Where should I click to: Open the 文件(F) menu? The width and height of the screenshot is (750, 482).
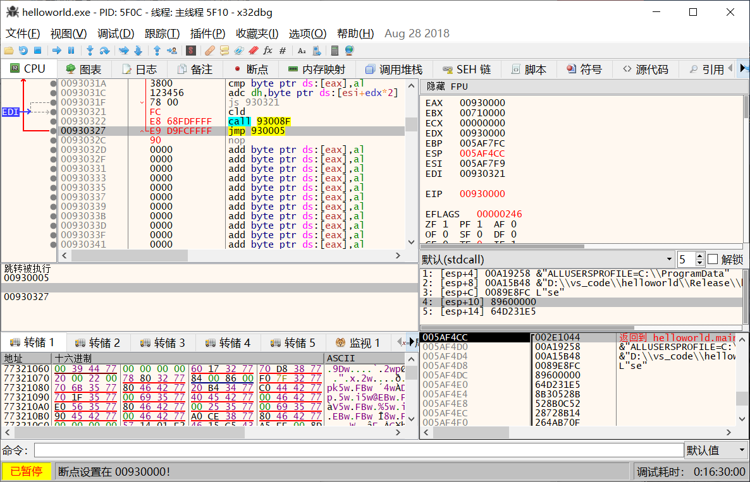[23, 33]
